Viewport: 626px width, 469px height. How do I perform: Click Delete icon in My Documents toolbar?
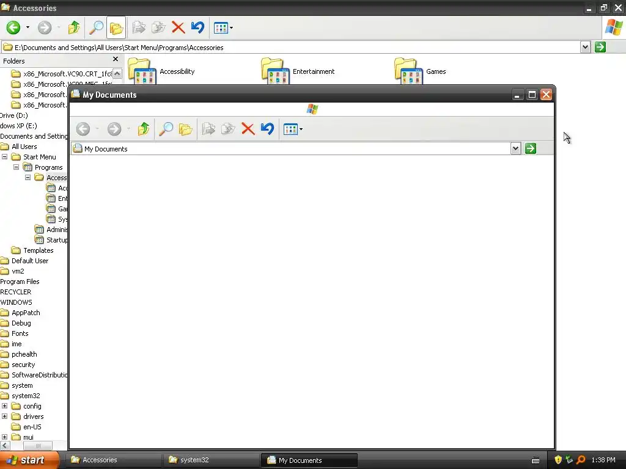tap(248, 129)
